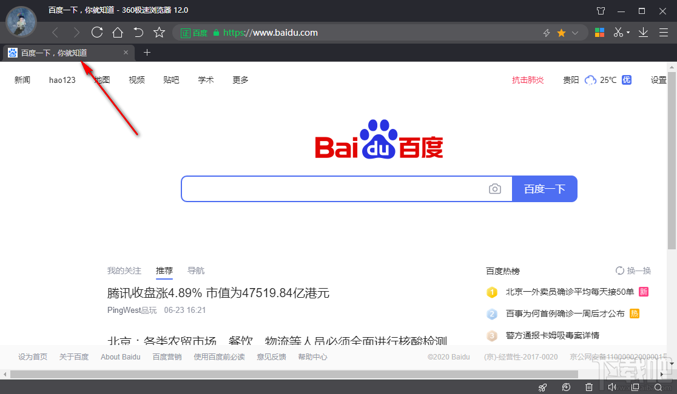
Task: Click the download manager icon
Action: coord(643,32)
